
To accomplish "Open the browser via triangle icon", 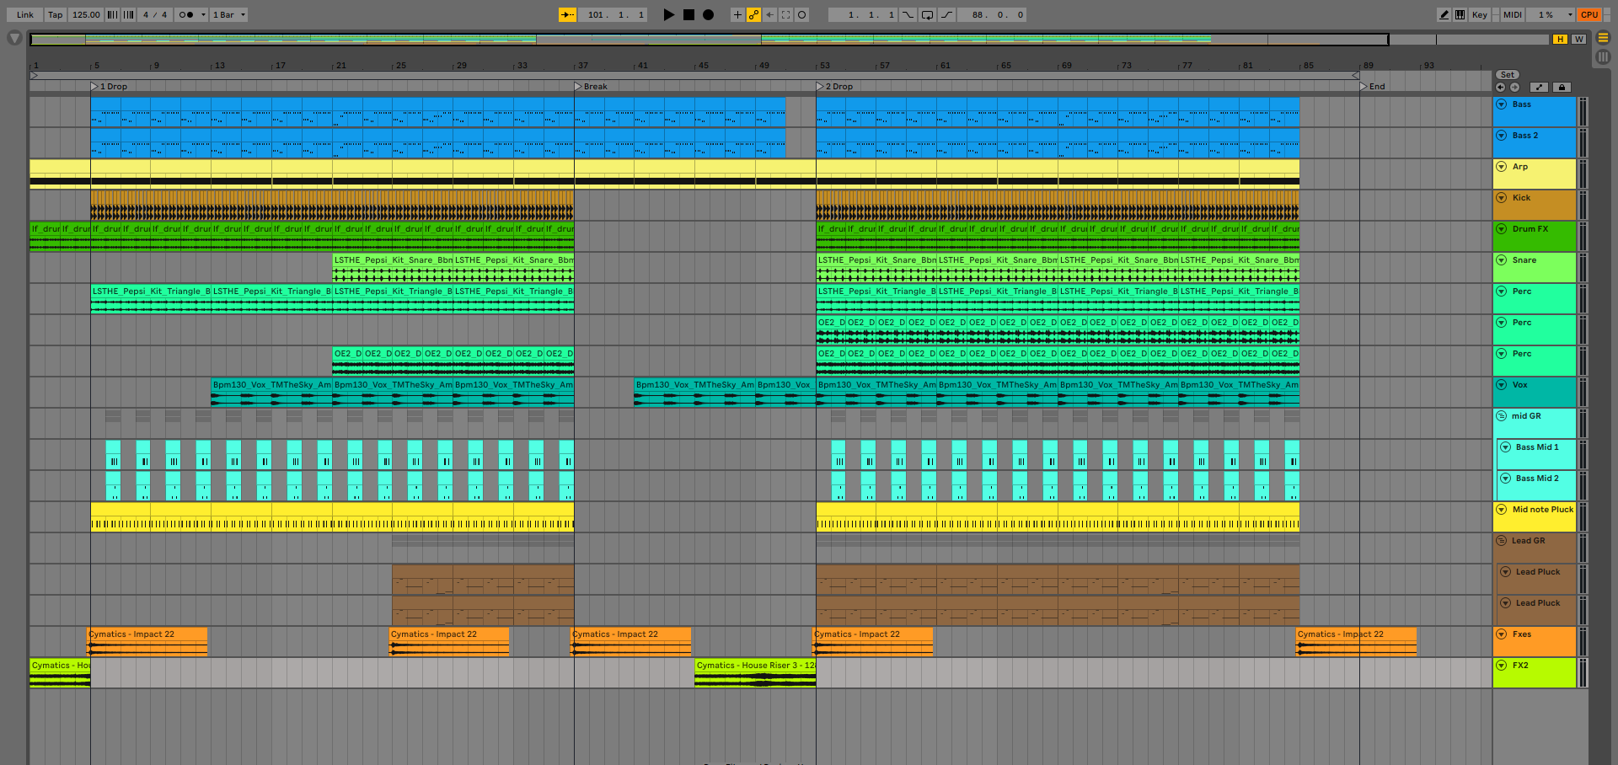I will click(x=14, y=38).
